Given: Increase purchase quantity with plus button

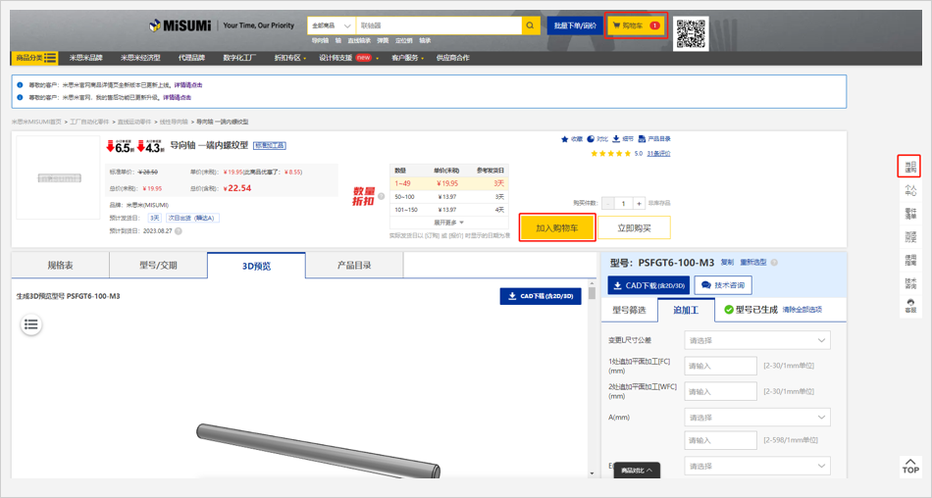Looking at the screenshot, I should [x=639, y=204].
